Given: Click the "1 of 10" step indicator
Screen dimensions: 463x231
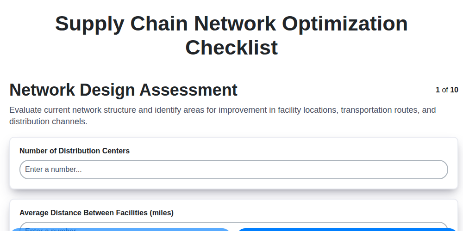Looking at the screenshot, I should [x=447, y=90].
